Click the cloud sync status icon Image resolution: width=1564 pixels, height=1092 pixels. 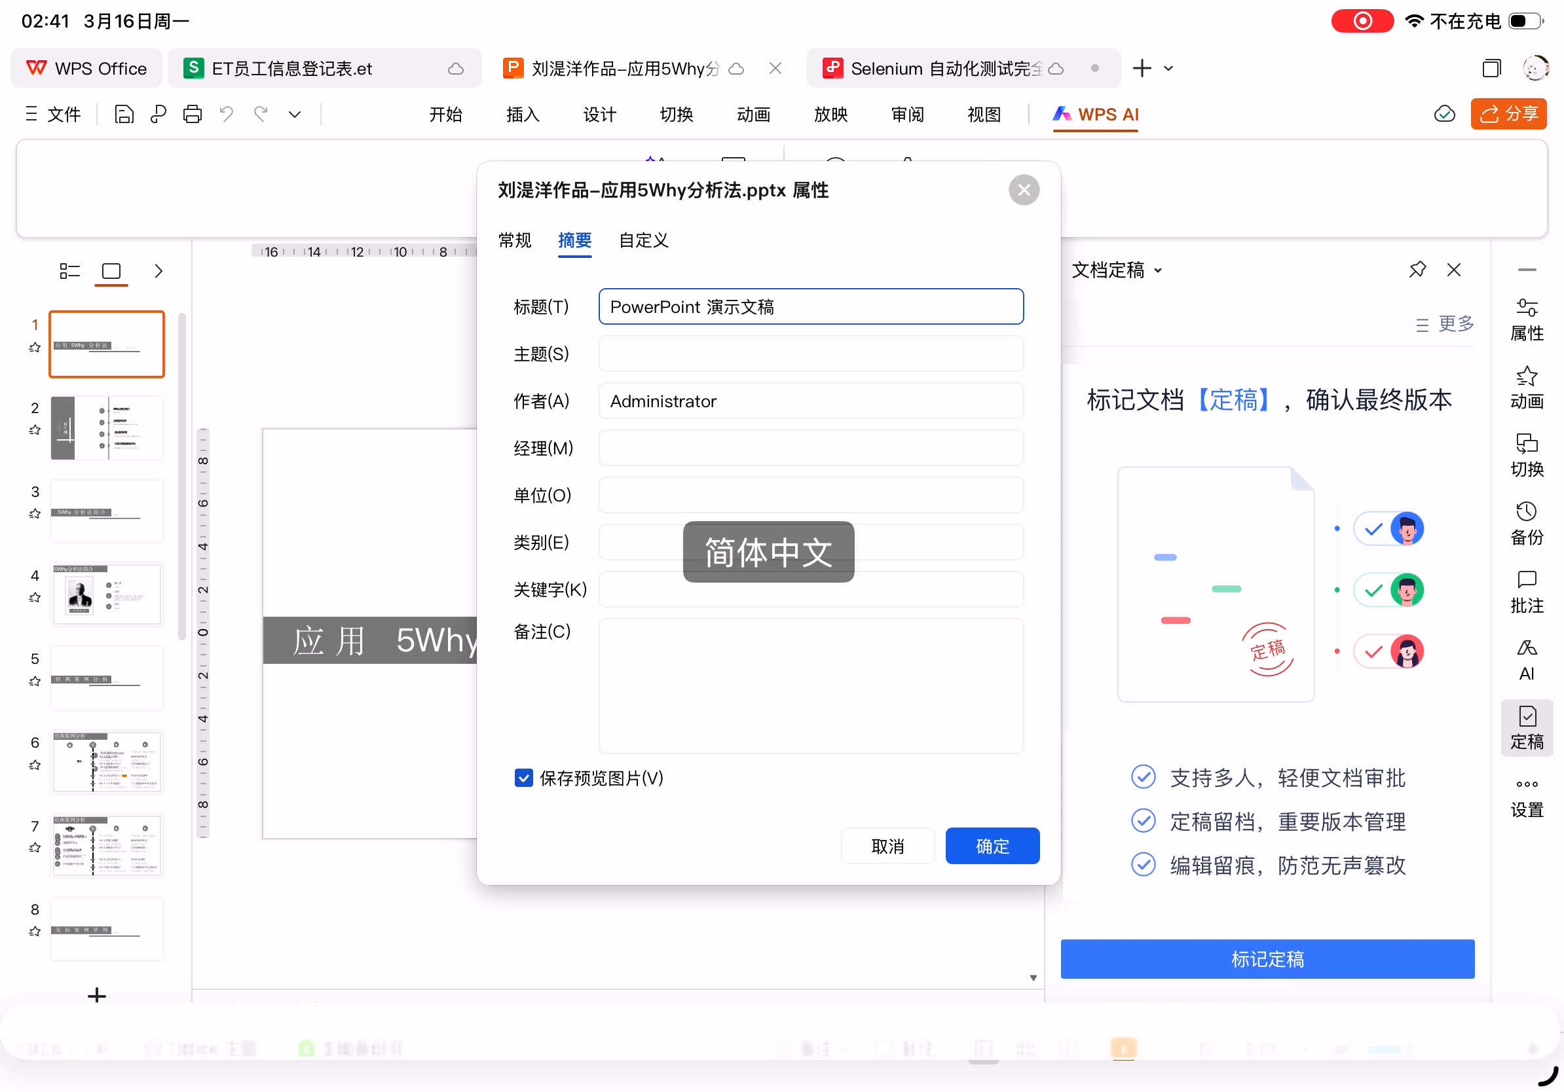pos(1444,114)
